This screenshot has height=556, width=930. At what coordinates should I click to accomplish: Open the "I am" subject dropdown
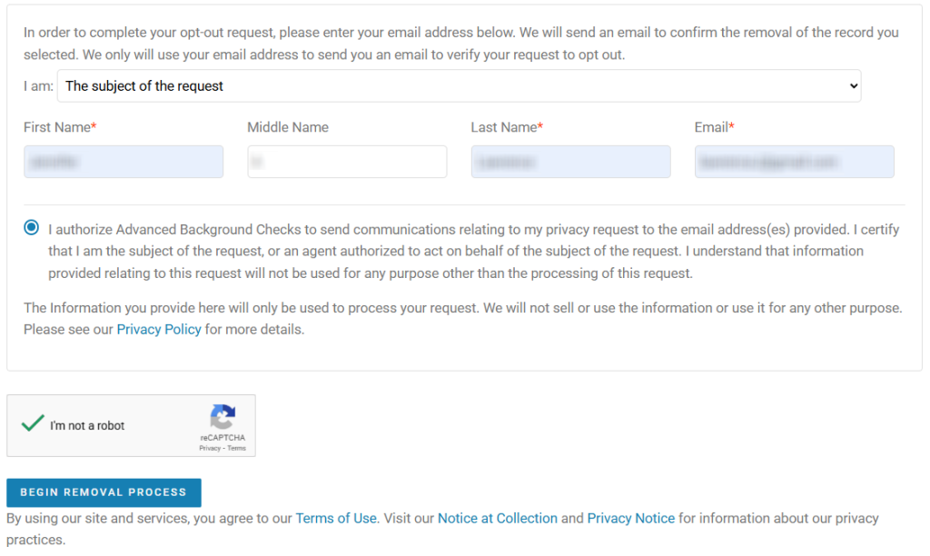coord(459,86)
